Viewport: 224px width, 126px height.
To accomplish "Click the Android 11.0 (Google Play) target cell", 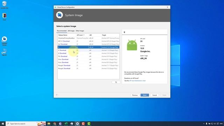I will tap(110, 50).
